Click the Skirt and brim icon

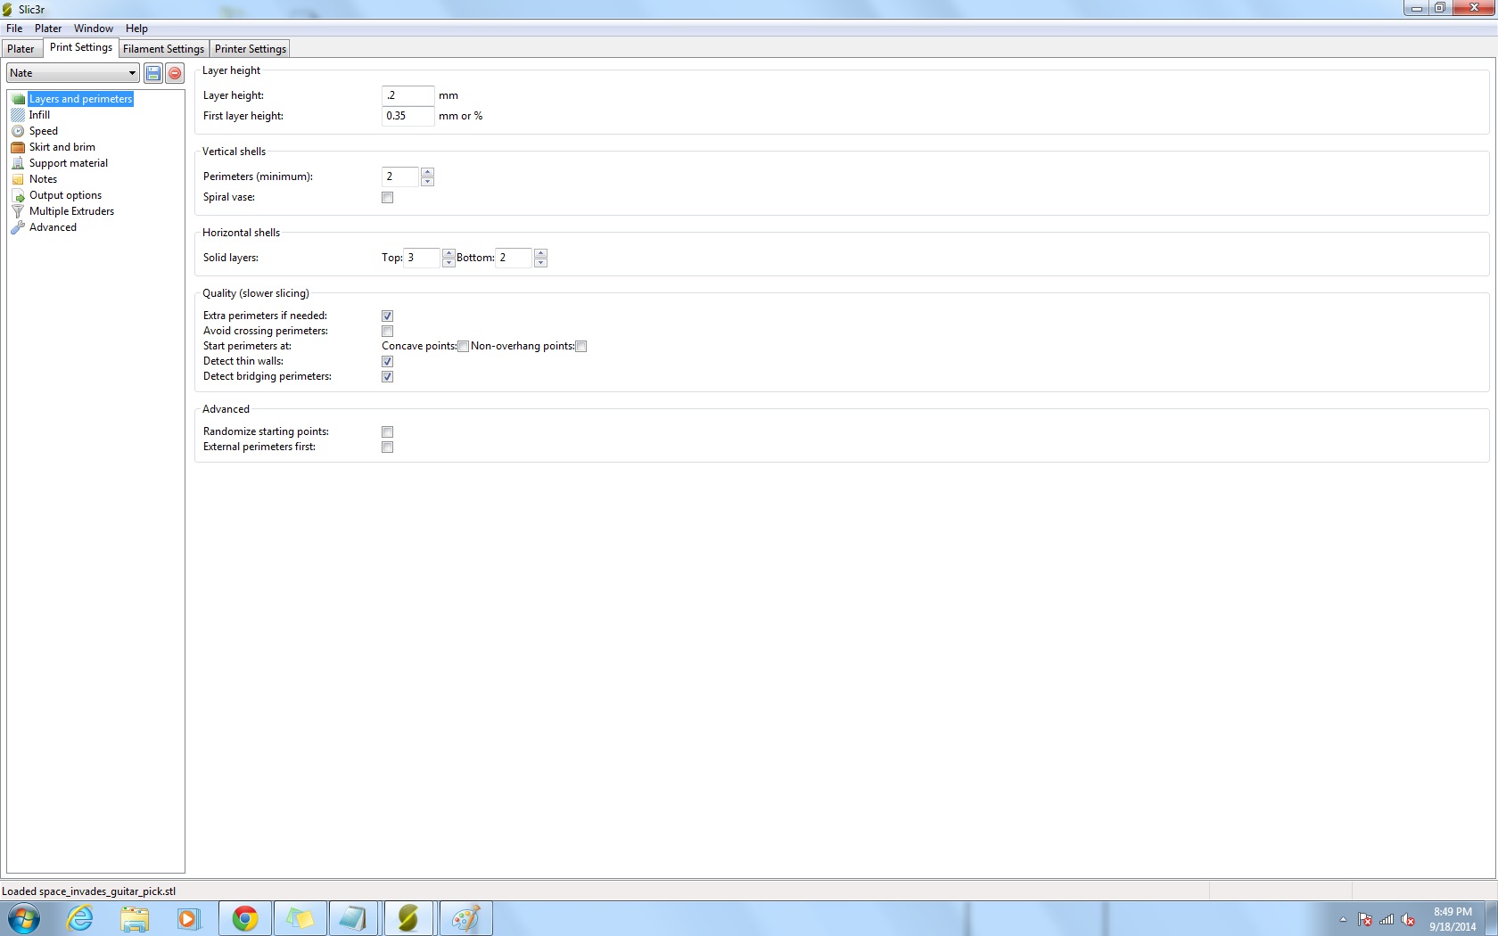click(x=18, y=147)
